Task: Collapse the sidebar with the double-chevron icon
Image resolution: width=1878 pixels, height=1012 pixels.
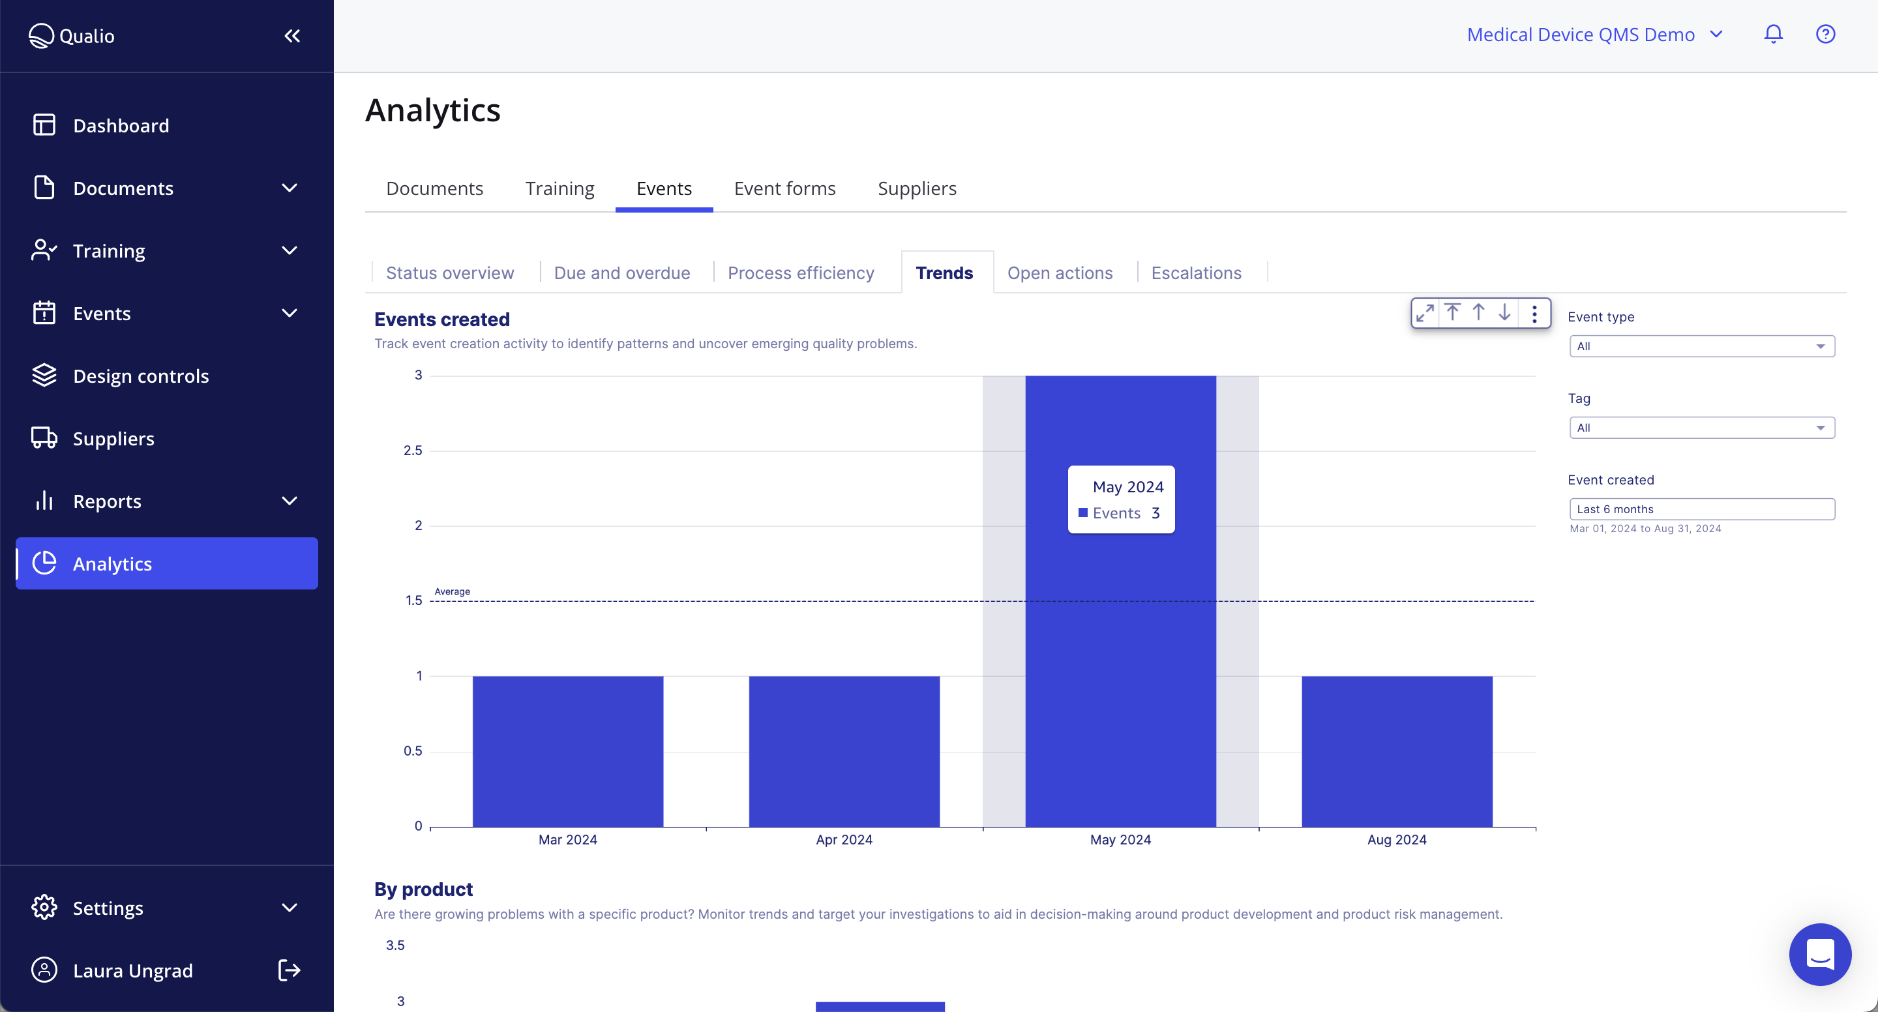Action: click(x=292, y=35)
